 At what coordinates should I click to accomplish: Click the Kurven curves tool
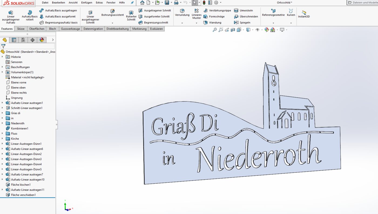coord(291,12)
